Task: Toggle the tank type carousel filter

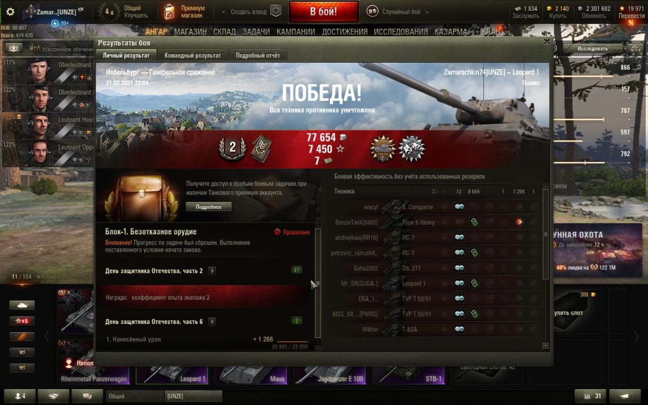Action: (22, 305)
